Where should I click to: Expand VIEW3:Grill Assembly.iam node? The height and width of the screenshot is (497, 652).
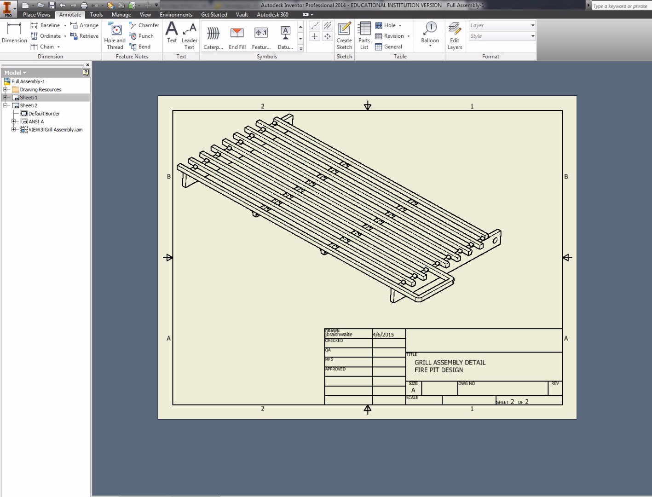(14, 130)
